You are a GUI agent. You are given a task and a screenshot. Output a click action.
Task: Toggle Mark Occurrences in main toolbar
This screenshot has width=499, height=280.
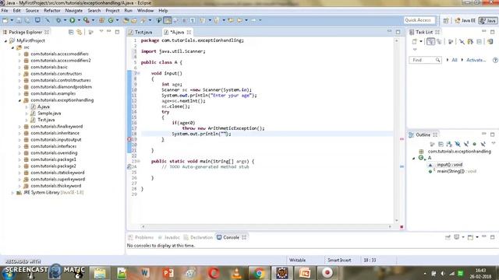[x=167, y=20]
